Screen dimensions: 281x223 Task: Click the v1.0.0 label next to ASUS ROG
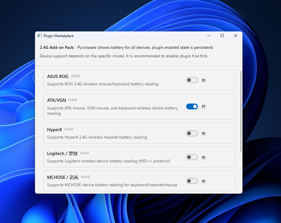tap(75, 76)
